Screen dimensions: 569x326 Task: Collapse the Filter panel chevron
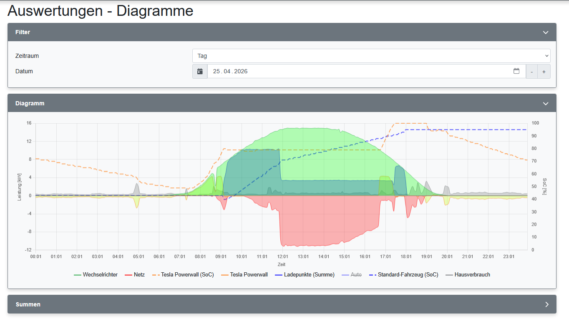point(545,32)
